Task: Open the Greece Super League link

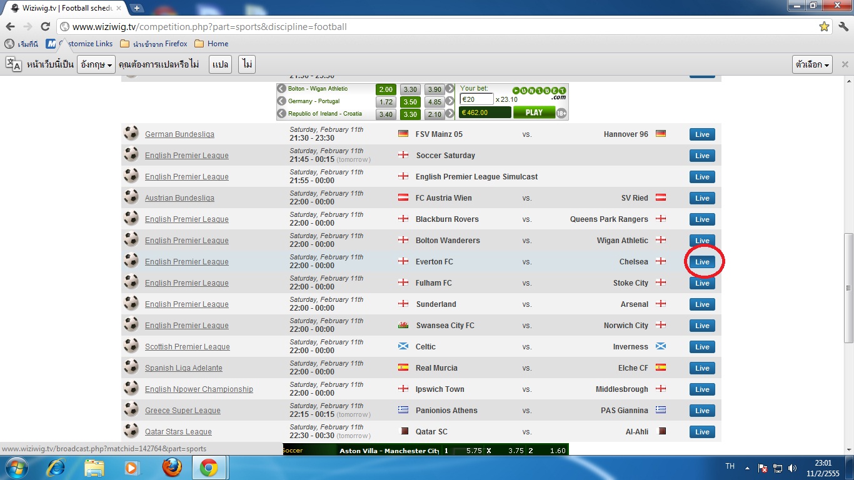Action: [x=183, y=411]
